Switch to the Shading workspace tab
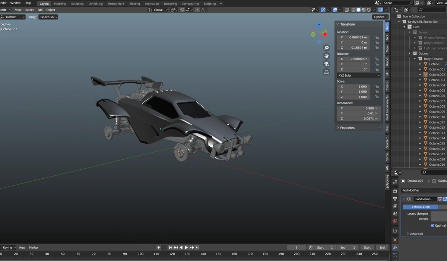 coord(134,4)
